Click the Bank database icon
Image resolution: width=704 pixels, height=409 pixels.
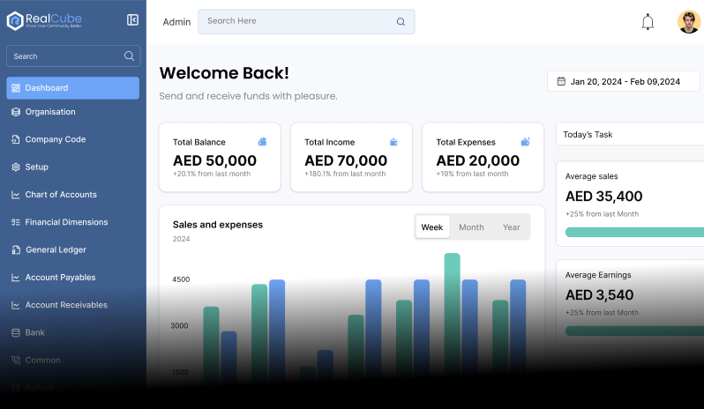[16, 333]
